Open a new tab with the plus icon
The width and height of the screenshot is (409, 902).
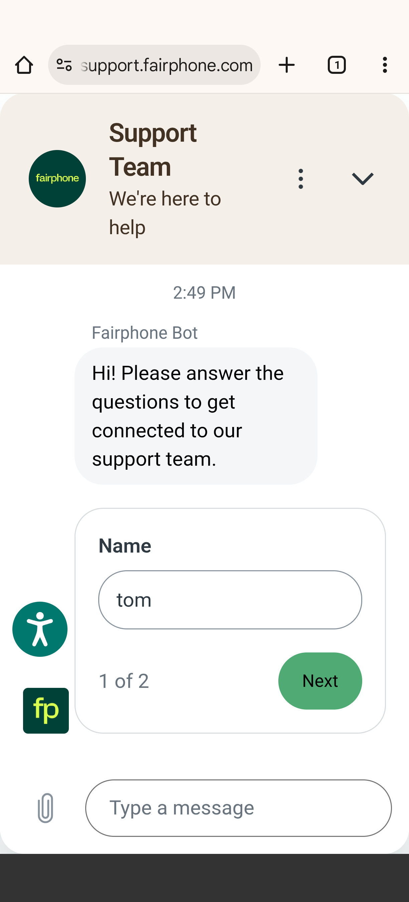point(286,65)
